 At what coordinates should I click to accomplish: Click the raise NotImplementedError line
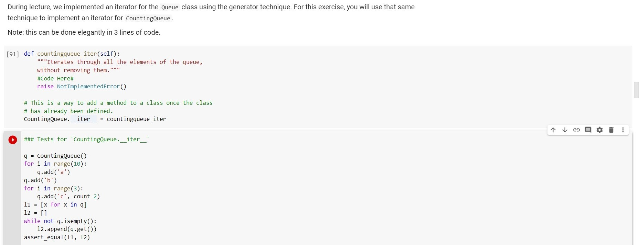(x=82, y=87)
